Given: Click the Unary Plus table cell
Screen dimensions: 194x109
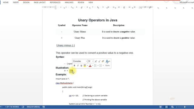Looking at the screenshot, I should (x=80, y=38).
